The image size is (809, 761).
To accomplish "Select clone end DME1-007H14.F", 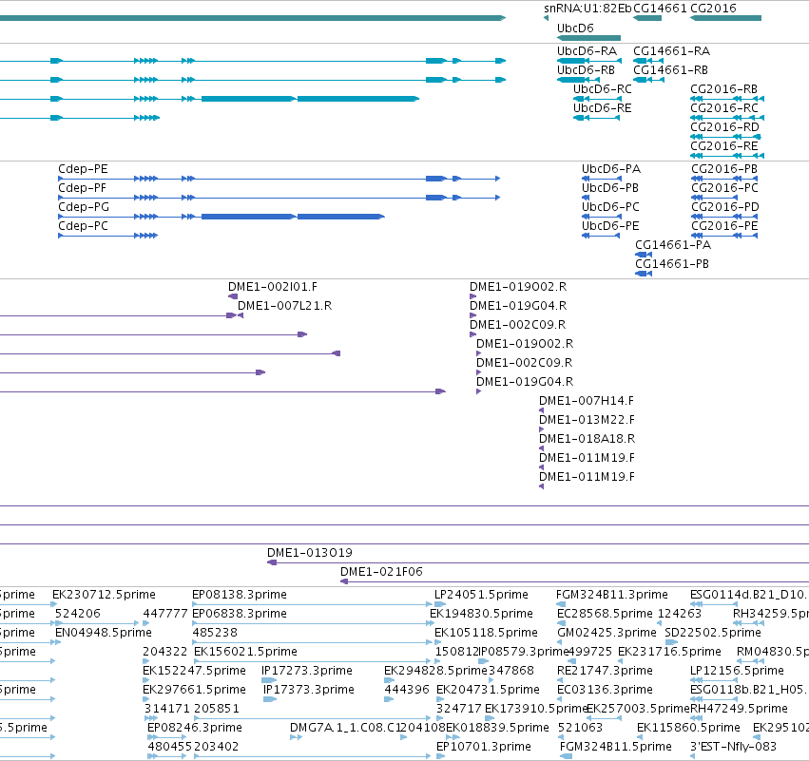I will click(587, 401).
